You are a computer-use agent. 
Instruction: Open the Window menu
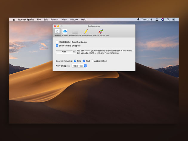pyautogui.click(x=74, y=20)
